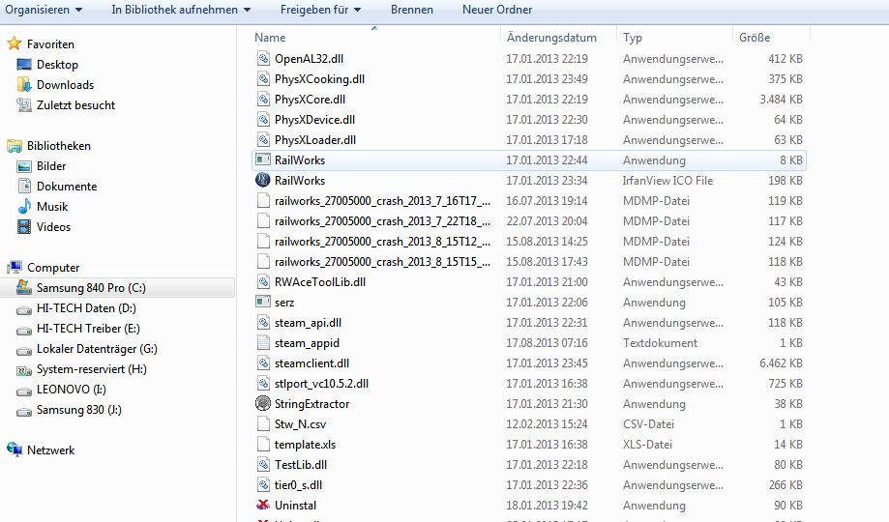Select the tier0_s.dll file

[298, 484]
